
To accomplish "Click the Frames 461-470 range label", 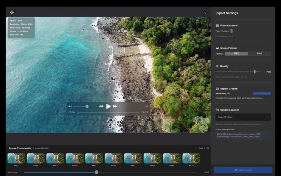I will coord(41,148).
